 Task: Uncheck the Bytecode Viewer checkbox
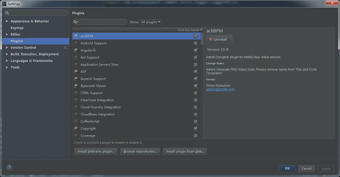[x=195, y=86]
